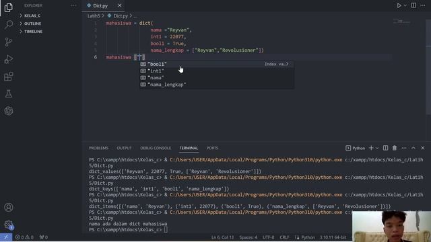Click line number 6 in gutter
Image resolution: width=431 pixels, height=242 pixels.
click(96, 57)
